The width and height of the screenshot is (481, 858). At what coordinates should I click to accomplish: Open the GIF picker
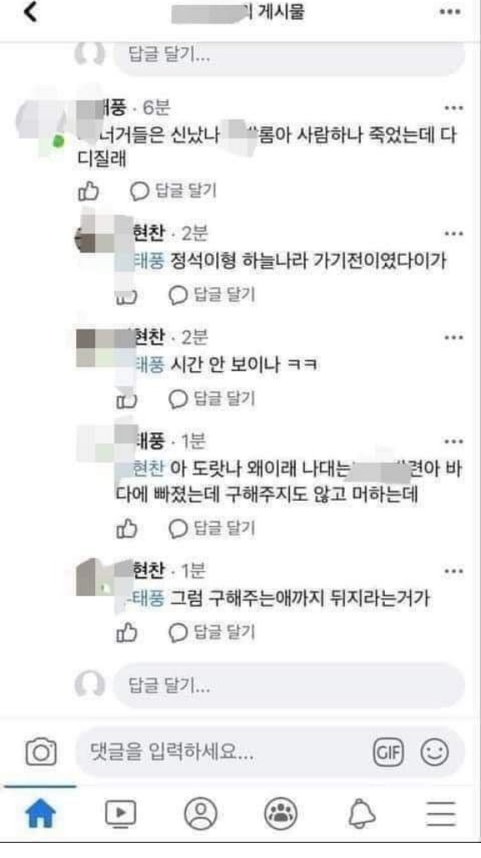tap(388, 753)
